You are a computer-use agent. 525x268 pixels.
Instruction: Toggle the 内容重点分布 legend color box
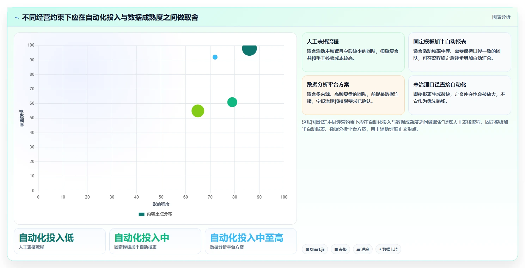(141, 214)
